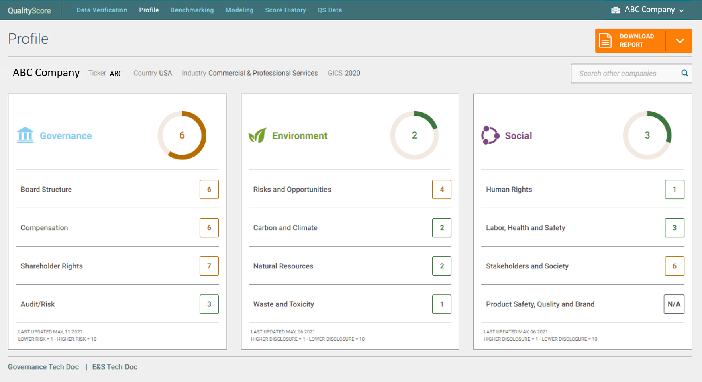Click the Governance heading link

[66, 136]
